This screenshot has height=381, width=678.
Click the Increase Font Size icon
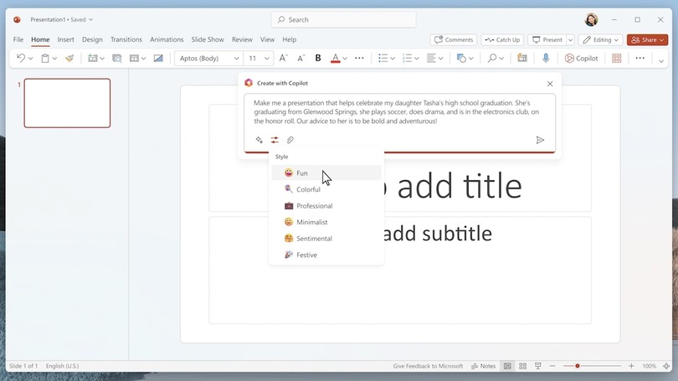pyautogui.click(x=283, y=58)
